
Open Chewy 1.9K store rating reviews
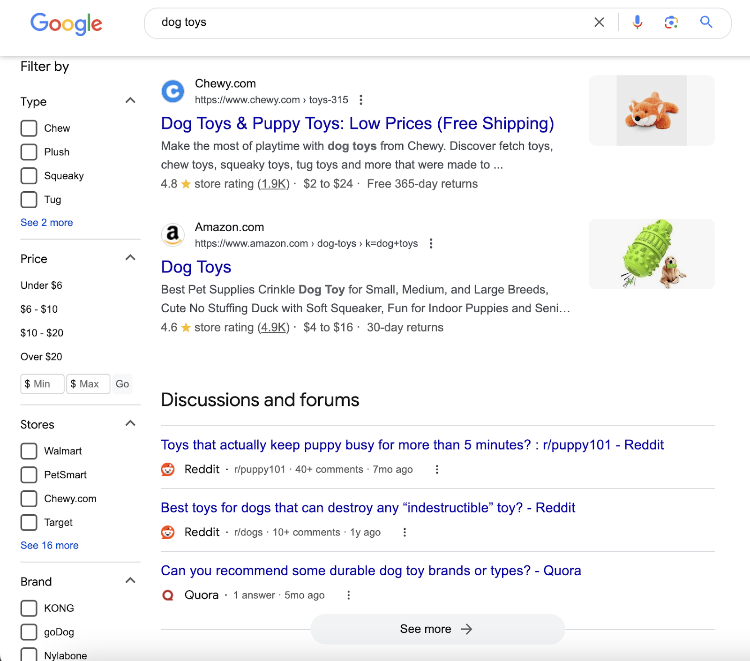(x=274, y=184)
